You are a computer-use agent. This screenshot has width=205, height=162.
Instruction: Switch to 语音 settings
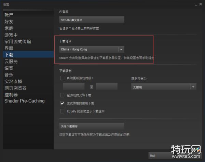click(x=9, y=68)
